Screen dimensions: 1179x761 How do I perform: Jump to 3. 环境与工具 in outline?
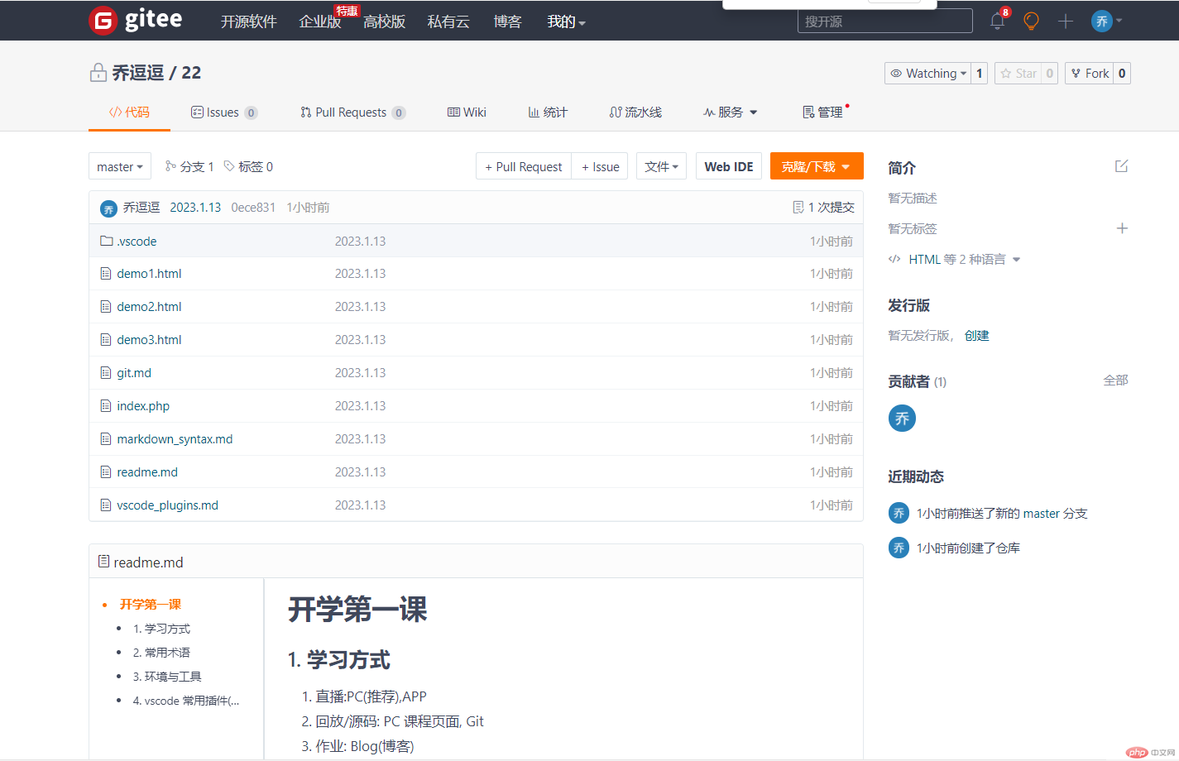tap(167, 677)
